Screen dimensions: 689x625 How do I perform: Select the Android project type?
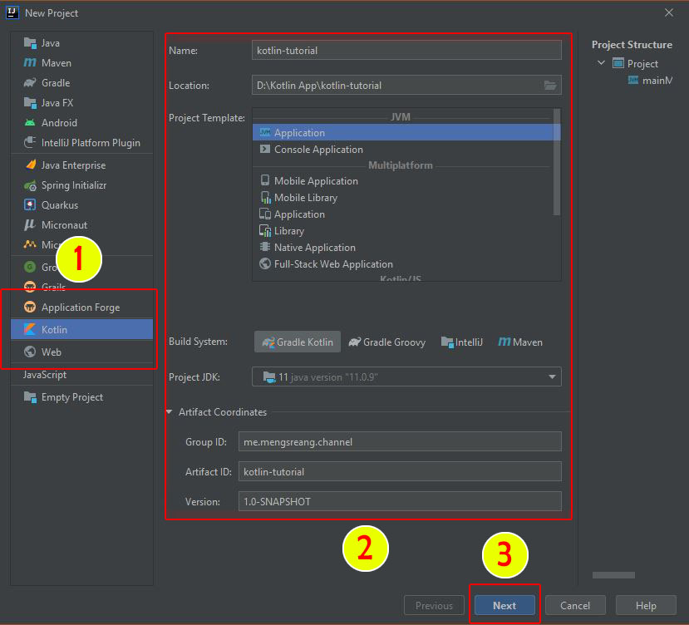(x=81, y=123)
